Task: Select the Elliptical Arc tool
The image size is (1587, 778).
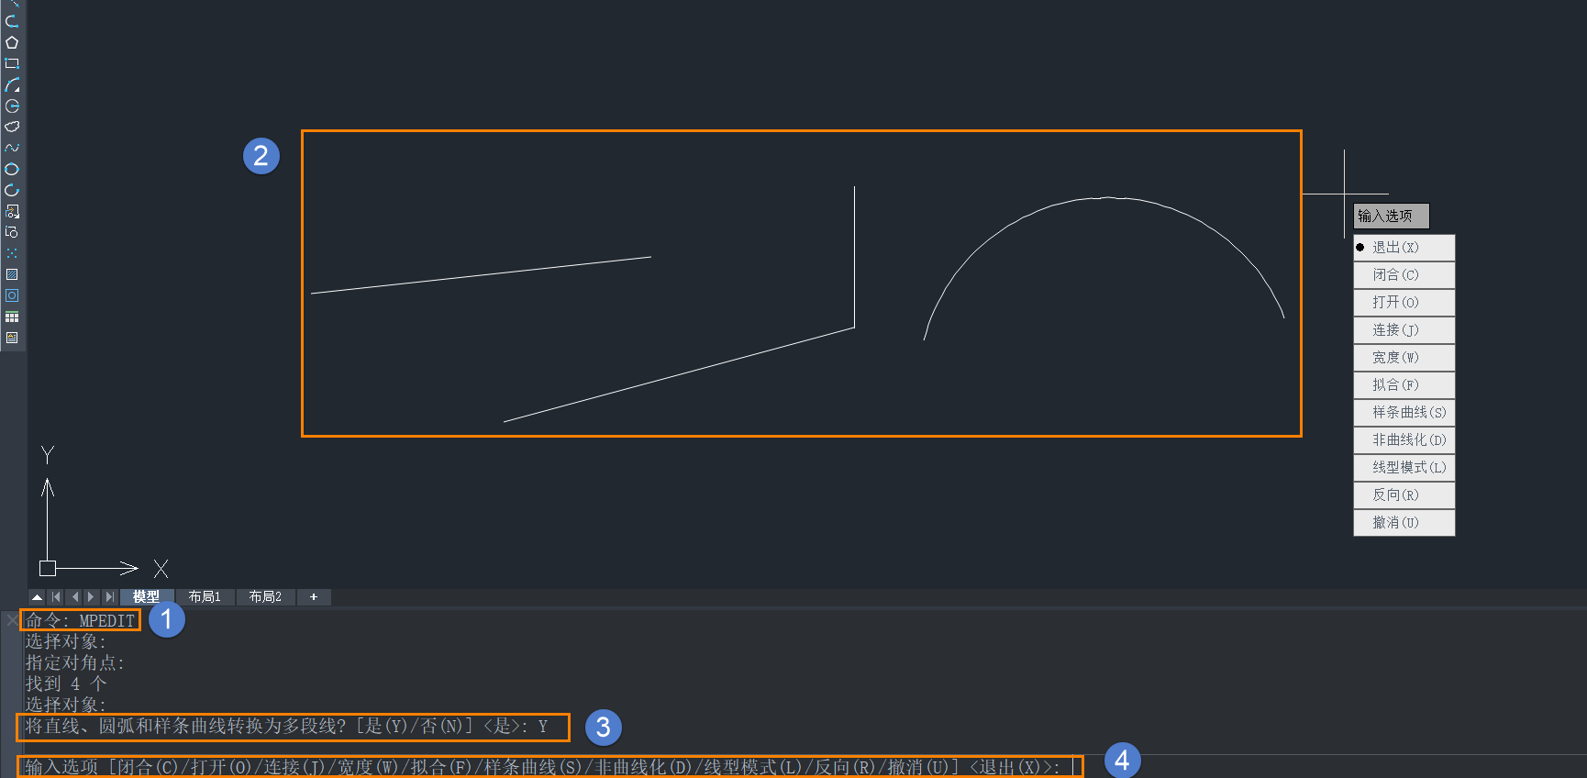Action: [x=12, y=190]
